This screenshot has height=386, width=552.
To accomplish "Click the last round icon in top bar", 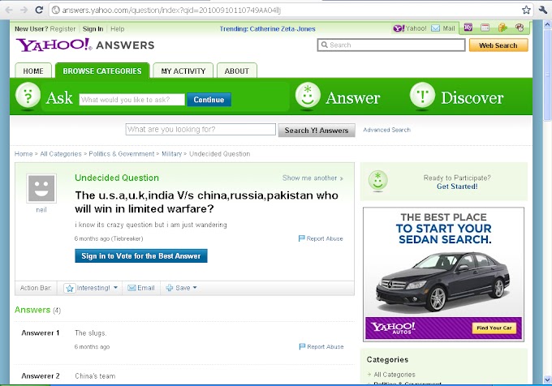I will [520, 28].
